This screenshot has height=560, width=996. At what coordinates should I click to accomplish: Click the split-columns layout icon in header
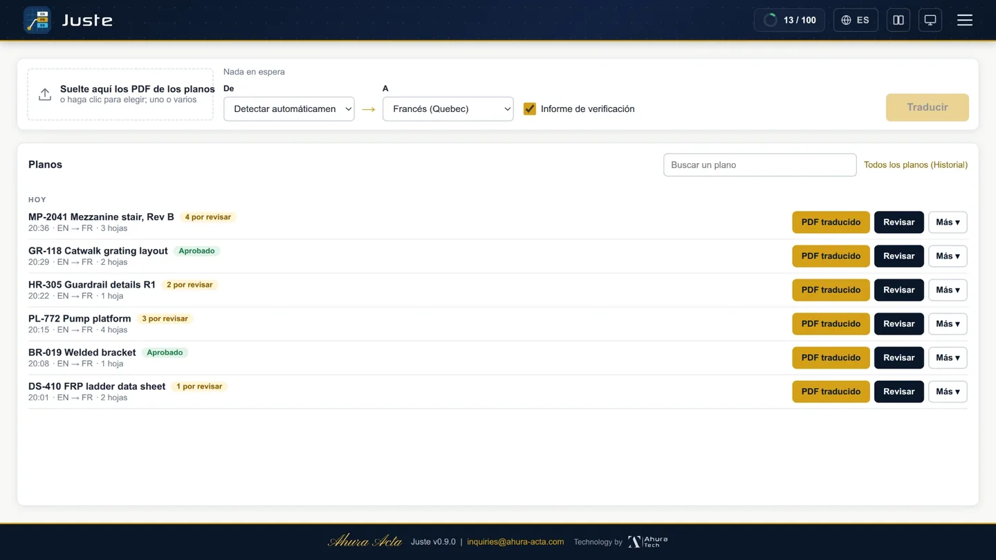pyautogui.click(x=898, y=20)
